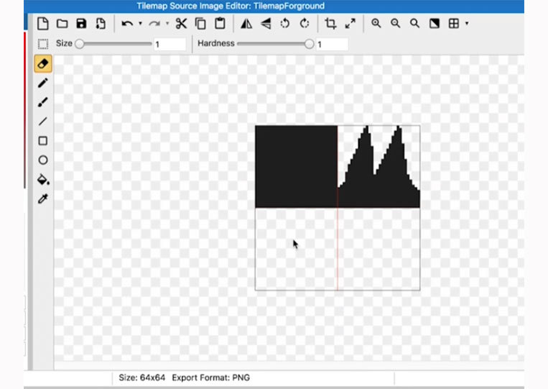
Task: Toggle the background contrast icon
Action: tap(435, 24)
